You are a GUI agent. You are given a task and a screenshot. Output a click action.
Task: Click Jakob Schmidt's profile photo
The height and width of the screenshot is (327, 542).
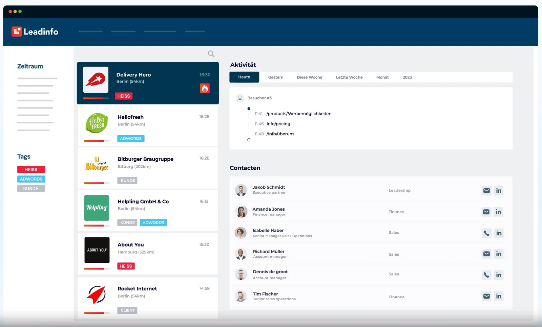(241, 190)
